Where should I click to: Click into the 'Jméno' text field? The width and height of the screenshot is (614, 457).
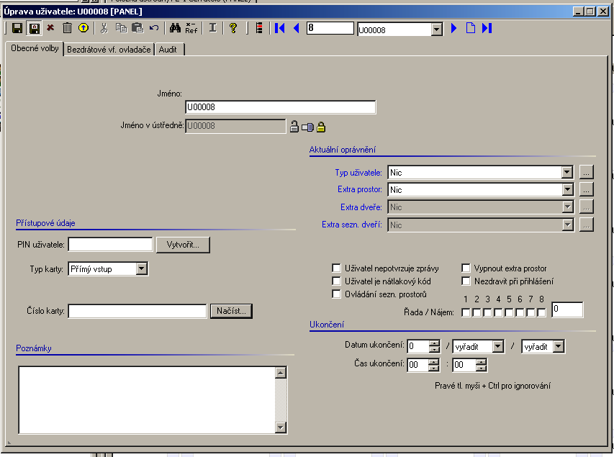click(x=280, y=107)
